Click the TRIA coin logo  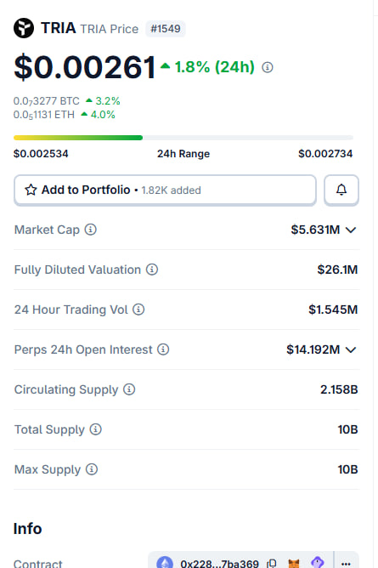(x=24, y=28)
